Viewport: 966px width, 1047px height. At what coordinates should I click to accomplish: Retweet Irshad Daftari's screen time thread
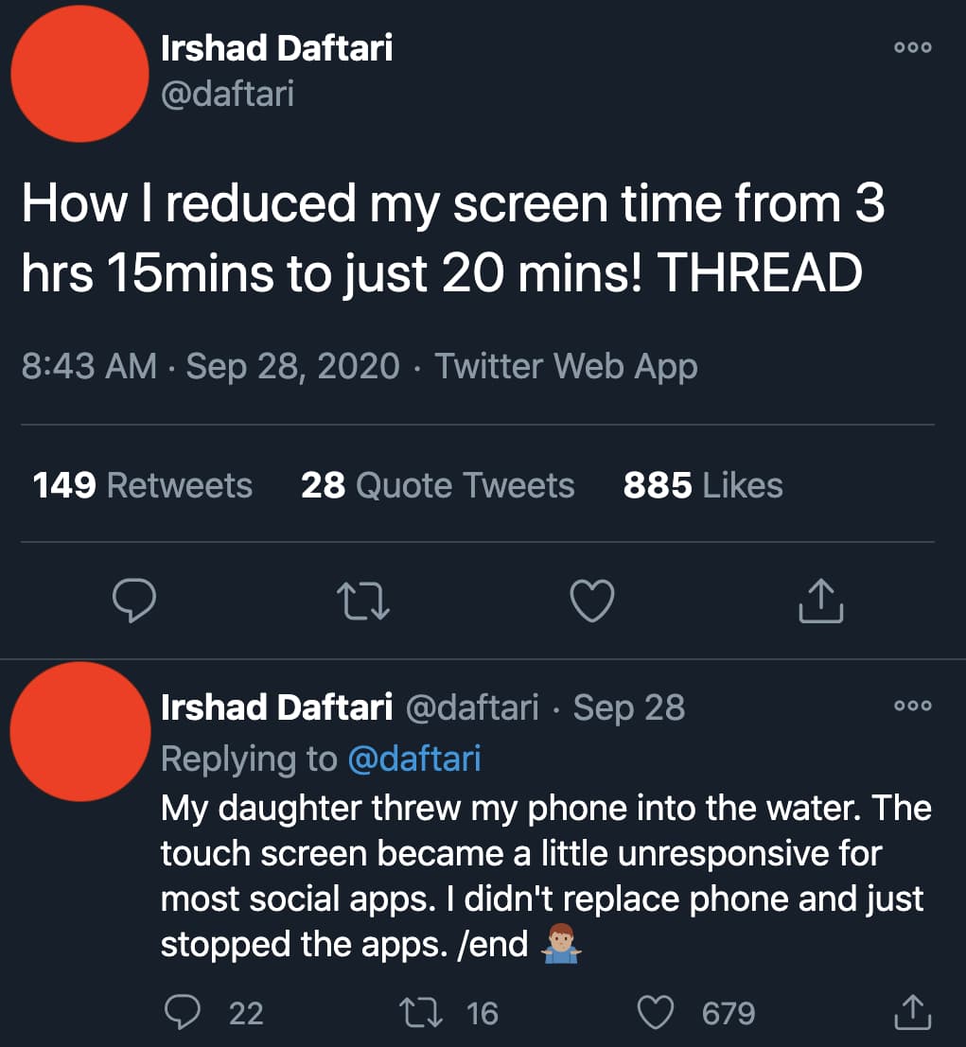(x=362, y=600)
